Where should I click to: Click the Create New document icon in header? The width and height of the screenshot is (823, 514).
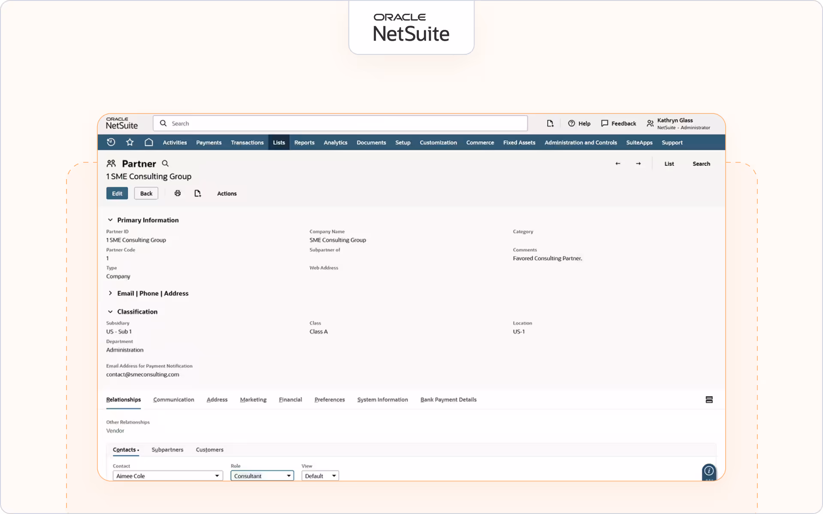(x=550, y=123)
